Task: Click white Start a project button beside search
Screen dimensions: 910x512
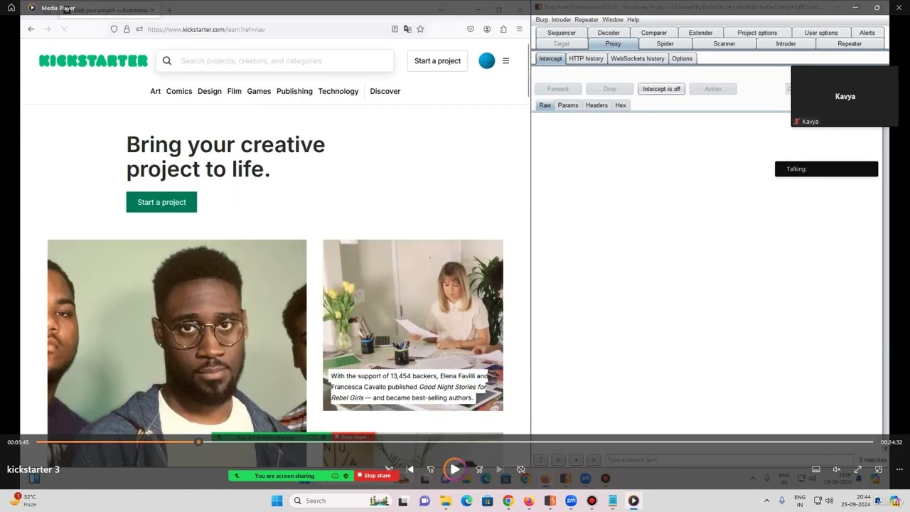Action: [437, 61]
